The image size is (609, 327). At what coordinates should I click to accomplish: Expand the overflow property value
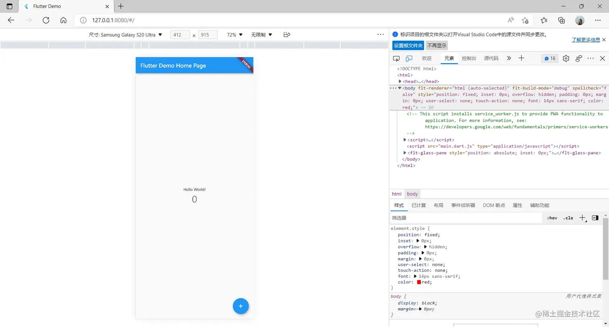[x=425, y=247]
